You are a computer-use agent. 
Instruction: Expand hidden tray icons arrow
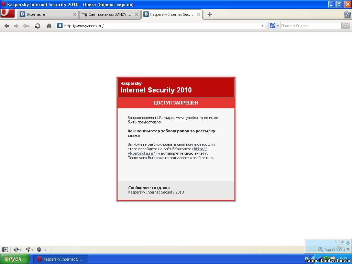coord(314,258)
